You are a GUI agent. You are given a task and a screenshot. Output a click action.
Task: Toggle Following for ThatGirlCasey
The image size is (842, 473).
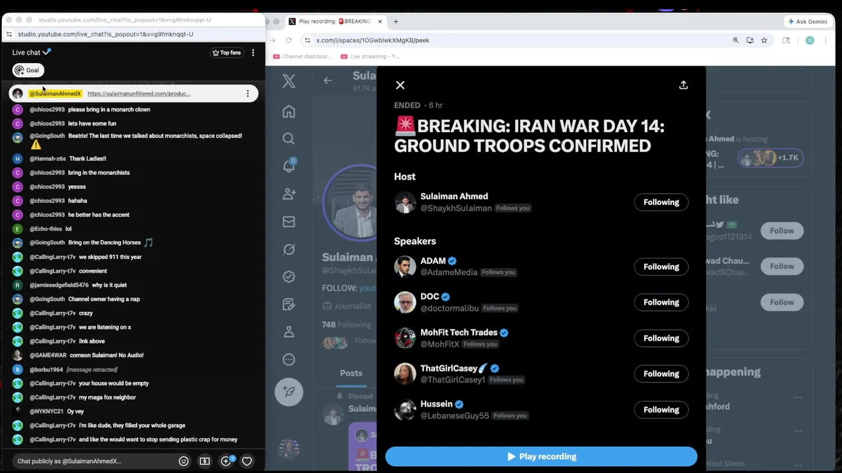[x=661, y=374]
